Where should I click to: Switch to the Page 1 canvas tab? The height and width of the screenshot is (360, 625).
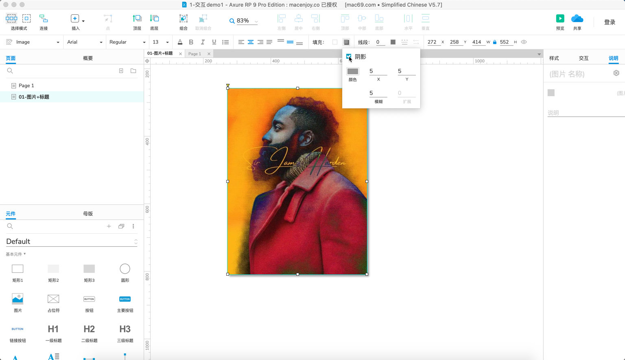point(194,54)
